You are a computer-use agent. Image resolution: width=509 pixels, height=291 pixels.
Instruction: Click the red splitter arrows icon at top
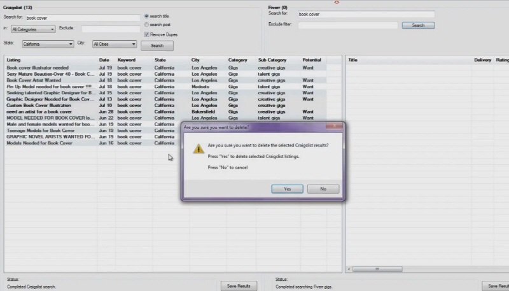(337, 3)
